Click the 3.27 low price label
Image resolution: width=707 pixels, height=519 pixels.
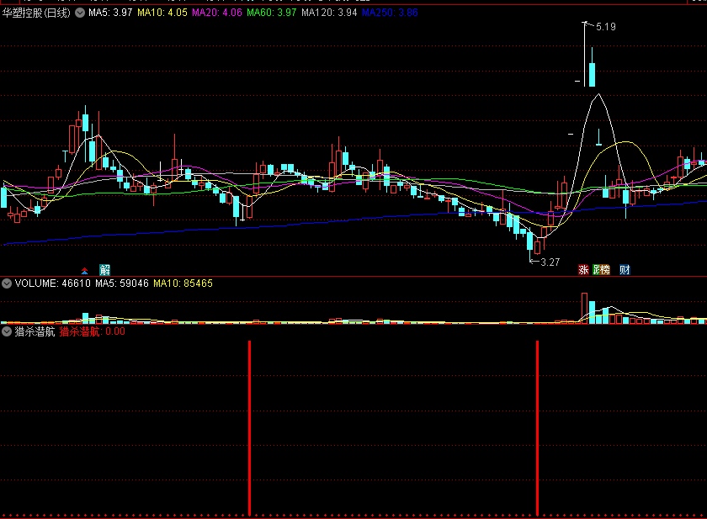[x=550, y=262]
